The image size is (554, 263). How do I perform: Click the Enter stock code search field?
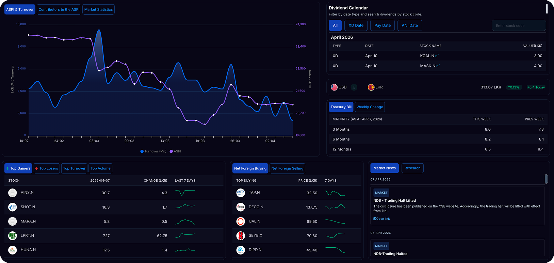tap(519, 26)
